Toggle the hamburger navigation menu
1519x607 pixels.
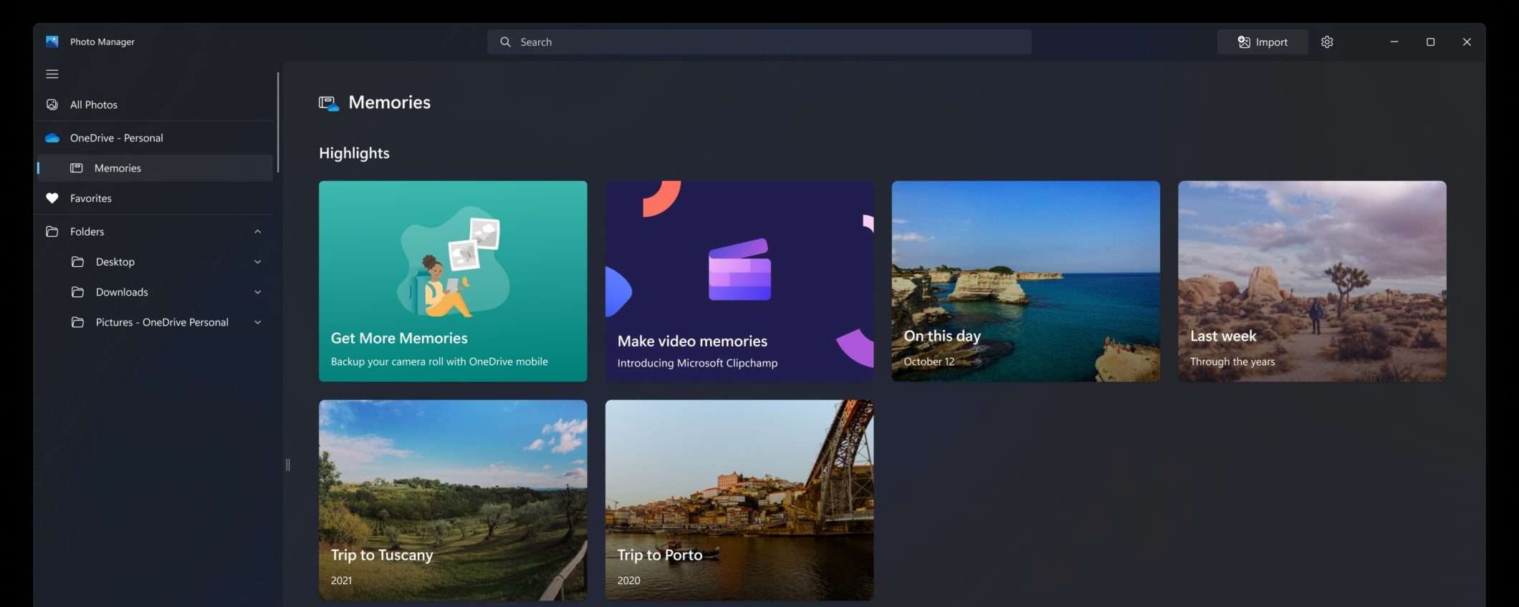52,74
